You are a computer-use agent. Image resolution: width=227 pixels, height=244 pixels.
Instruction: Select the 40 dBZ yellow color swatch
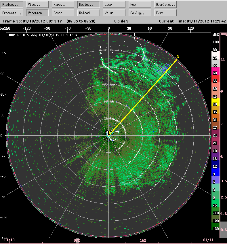click(x=215, y=102)
